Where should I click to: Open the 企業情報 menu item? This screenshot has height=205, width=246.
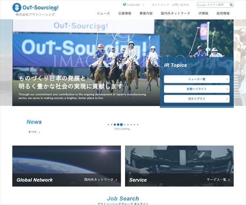(x=125, y=14)
